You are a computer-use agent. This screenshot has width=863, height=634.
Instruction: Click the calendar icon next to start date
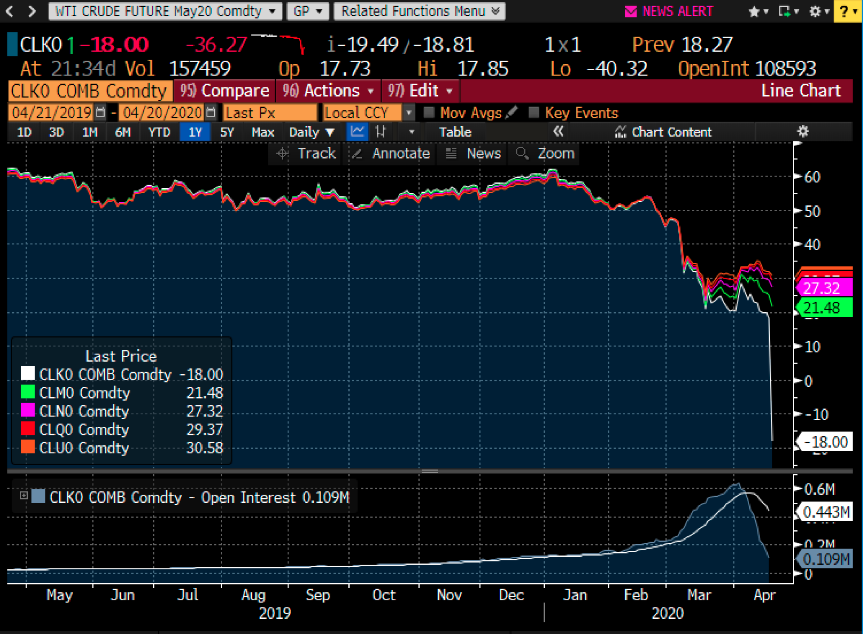100,112
